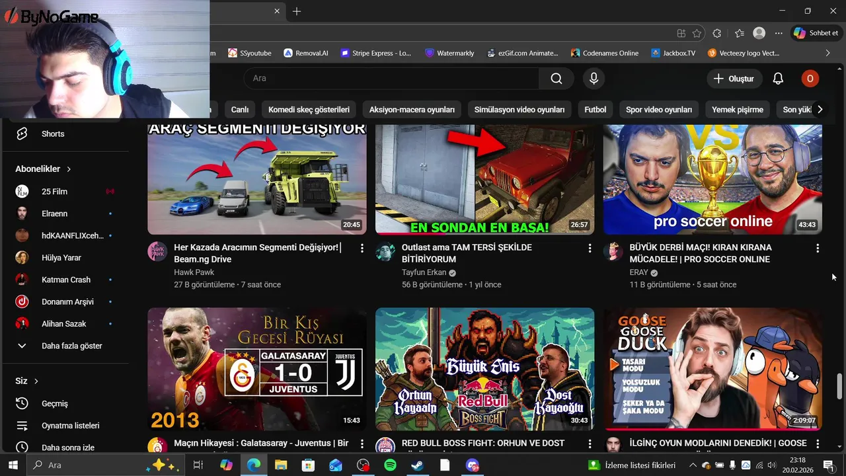The height and width of the screenshot is (476, 846).
Task: Click the favorites star in the address bar
Action: pos(697,33)
